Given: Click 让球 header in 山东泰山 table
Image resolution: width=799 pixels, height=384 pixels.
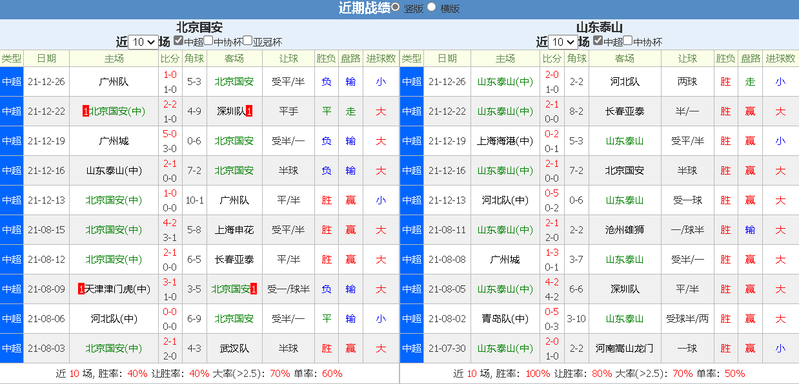Looking at the screenshot, I should (x=687, y=59).
